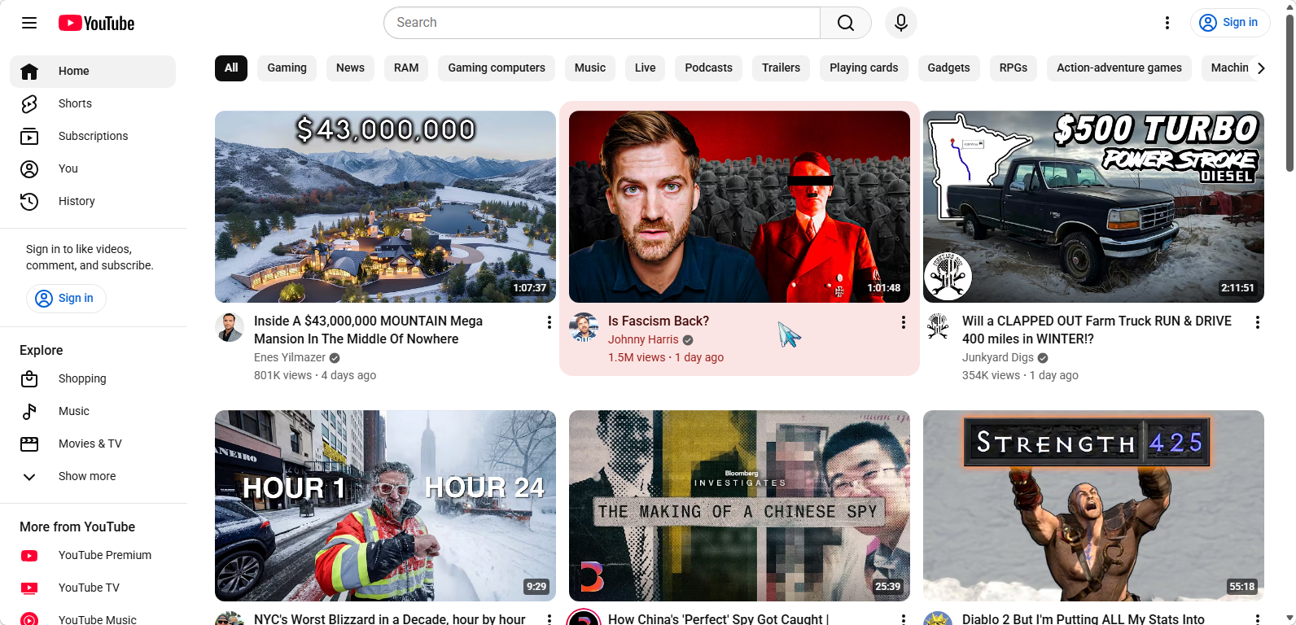Start voice search with microphone icon

(x=901, y=23)
